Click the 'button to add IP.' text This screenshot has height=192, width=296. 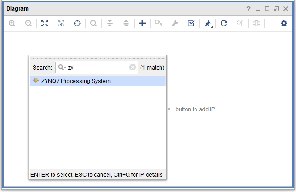pos(196,109)
